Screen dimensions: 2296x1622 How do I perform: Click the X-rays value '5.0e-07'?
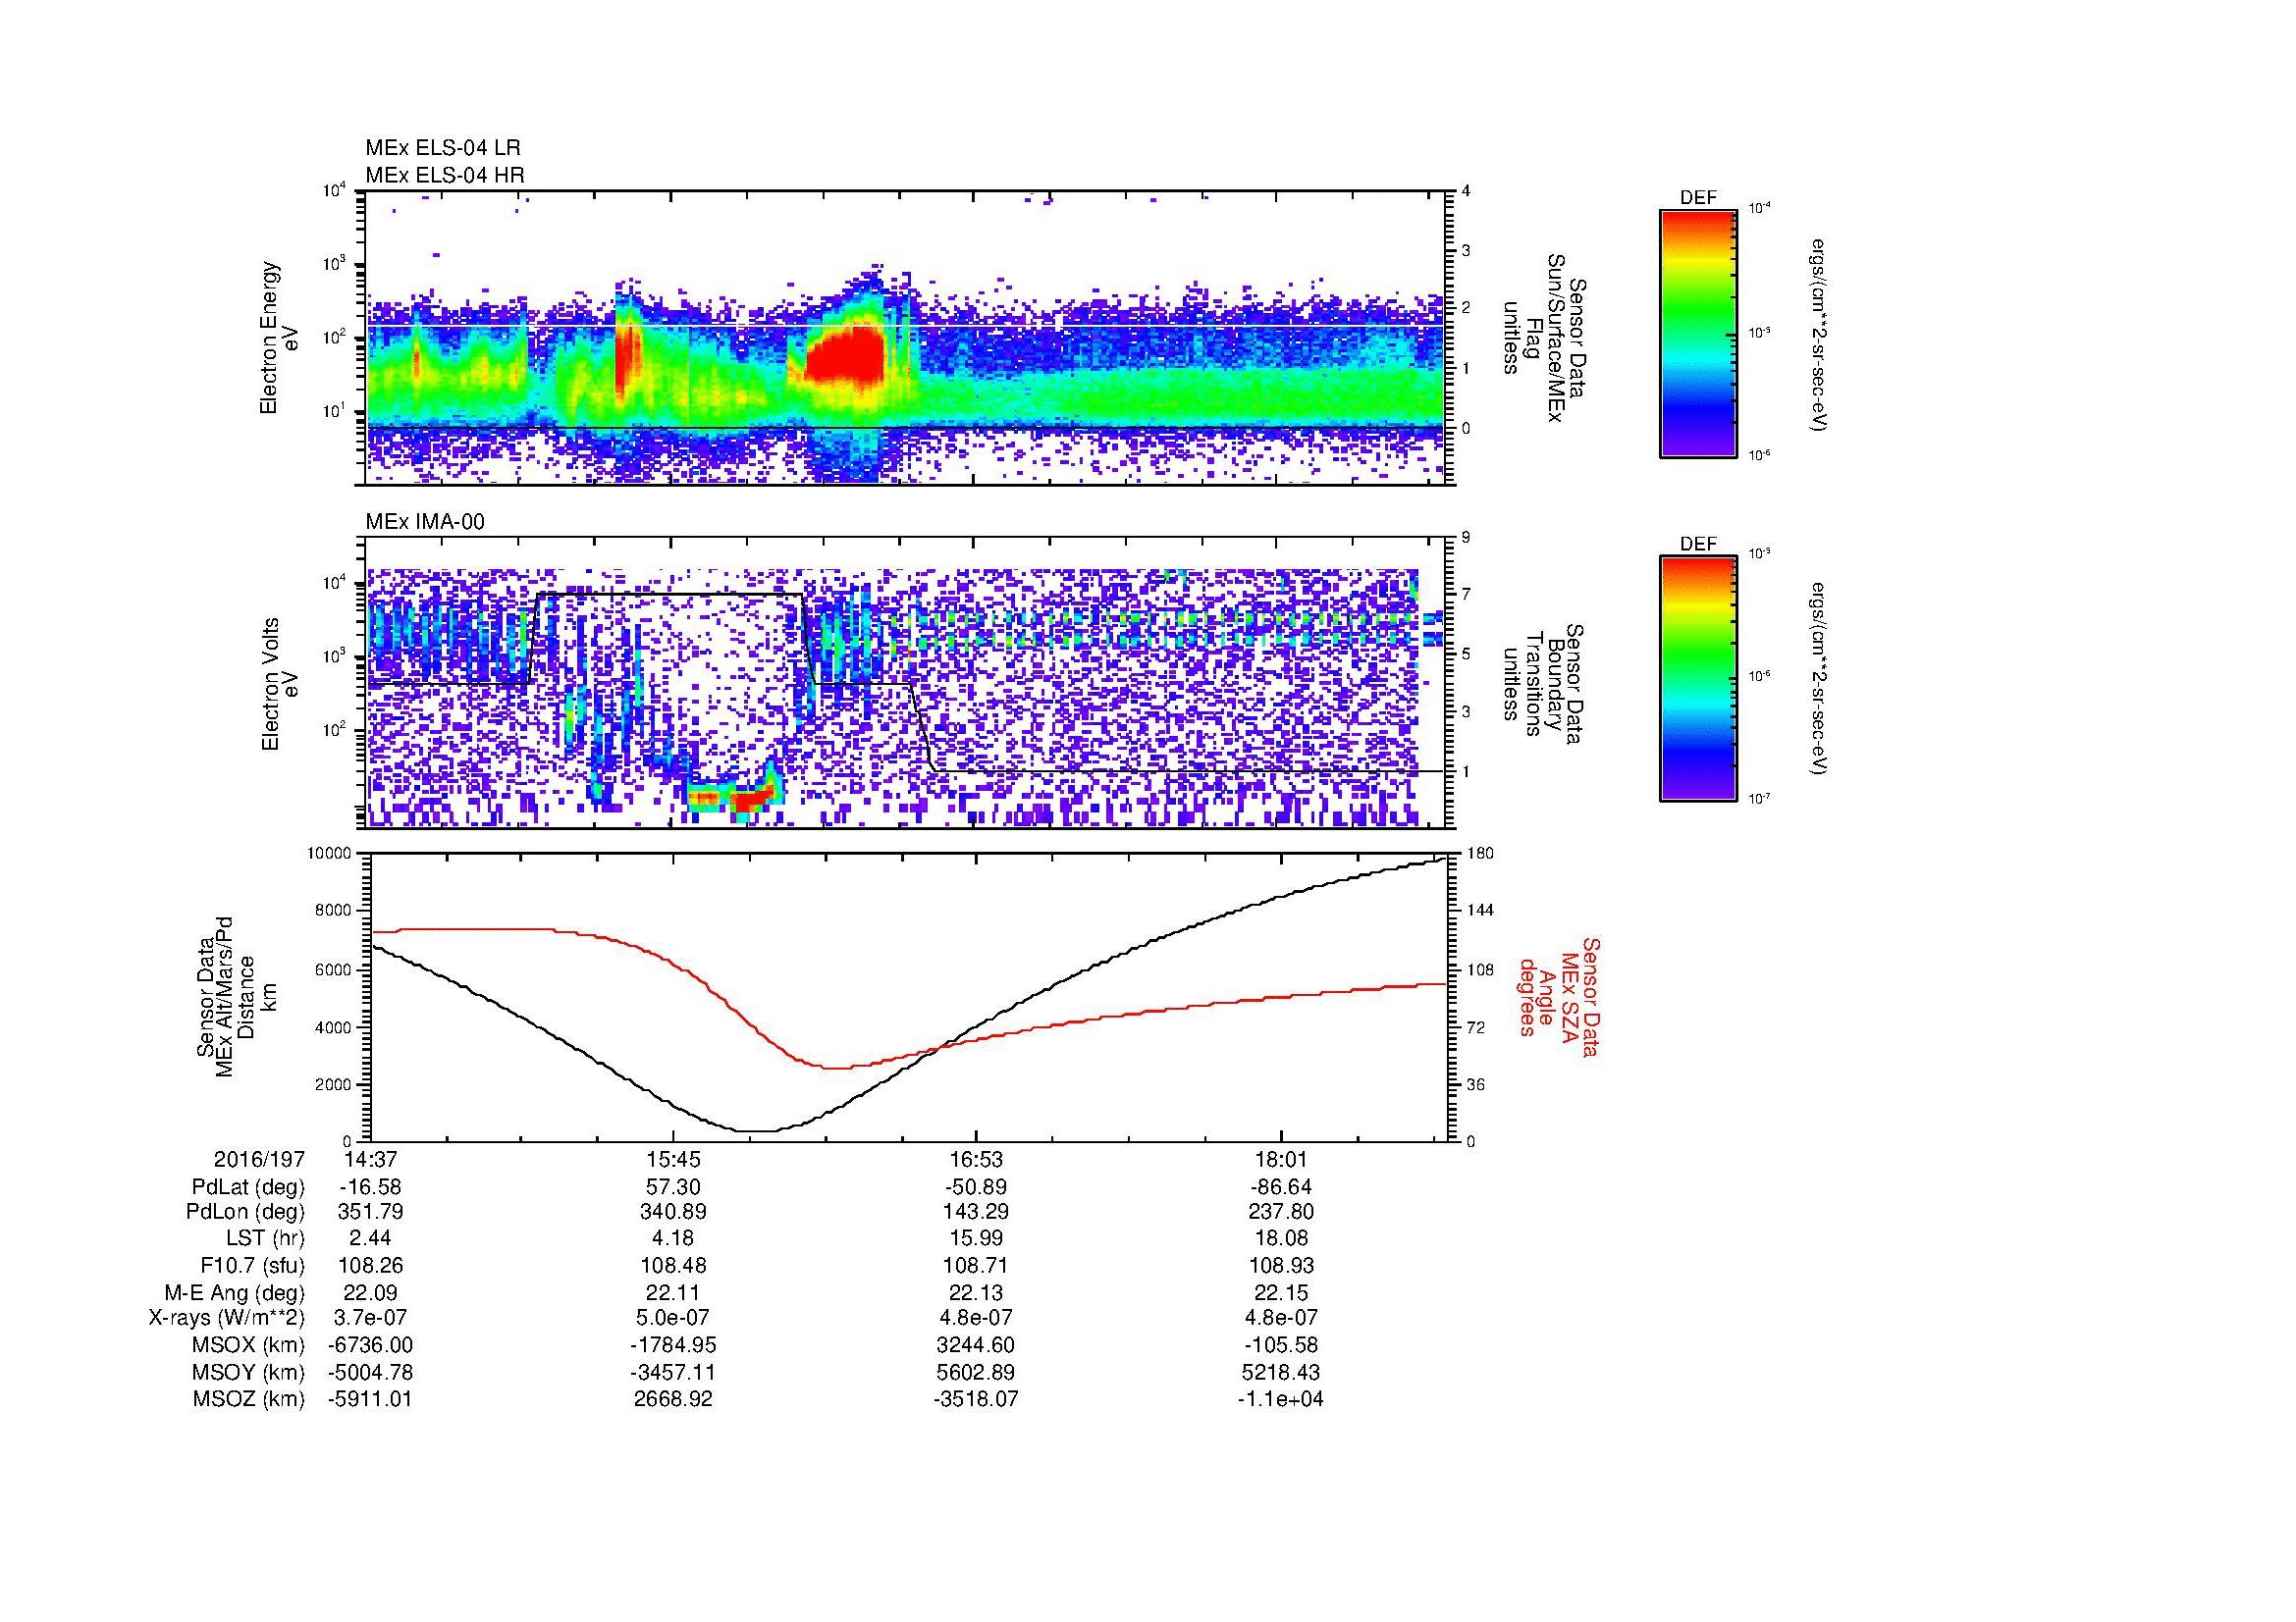click(673, 1318)
